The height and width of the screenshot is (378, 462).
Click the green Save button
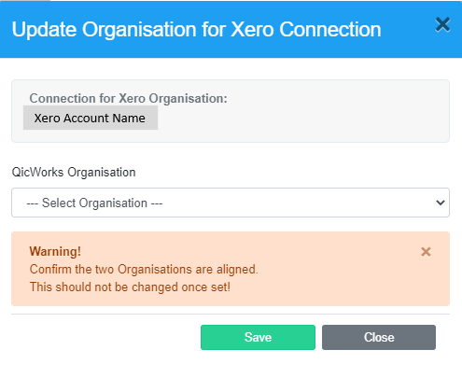tap(258, 337)
